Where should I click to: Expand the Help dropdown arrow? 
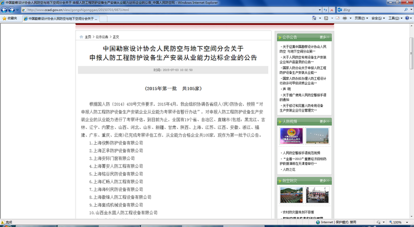[x=411, y=18]
